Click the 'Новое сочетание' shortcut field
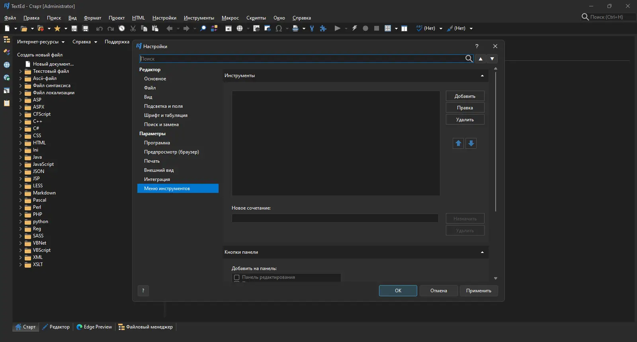This screenshot has height=342, width=637. 335,218
